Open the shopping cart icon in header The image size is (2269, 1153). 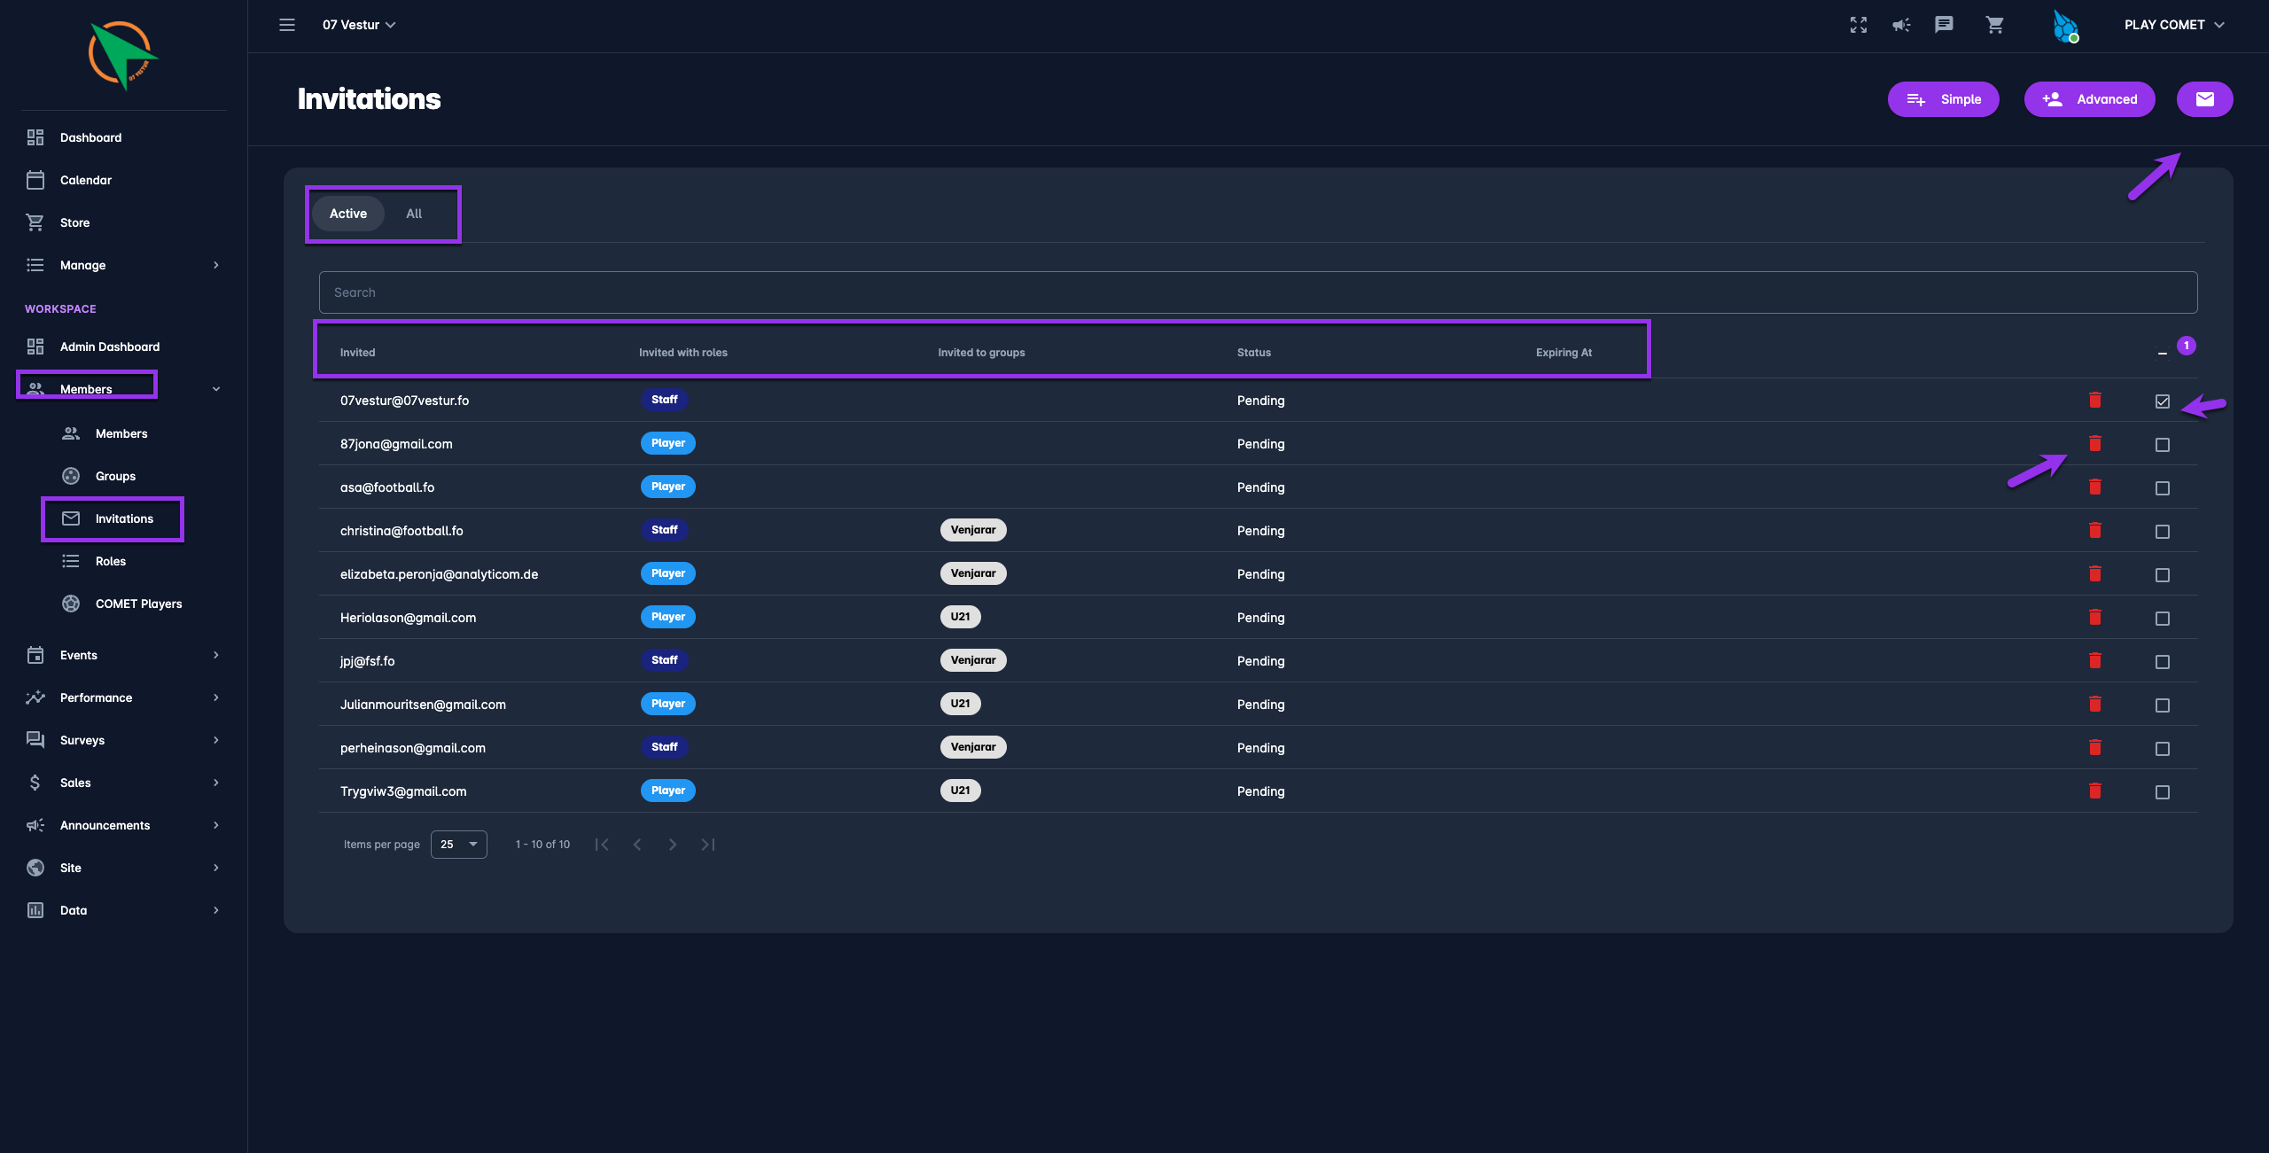point(1994,25)
